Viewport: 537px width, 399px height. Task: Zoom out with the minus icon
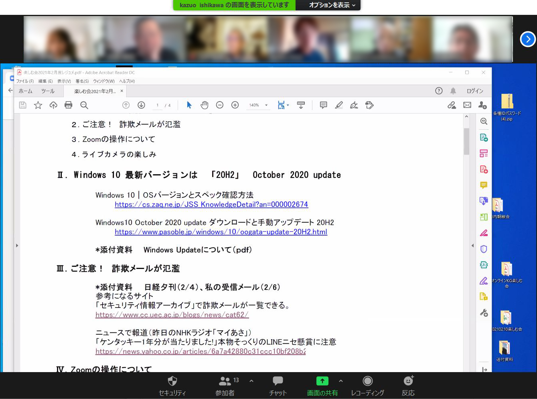click(x=220, y=105)
